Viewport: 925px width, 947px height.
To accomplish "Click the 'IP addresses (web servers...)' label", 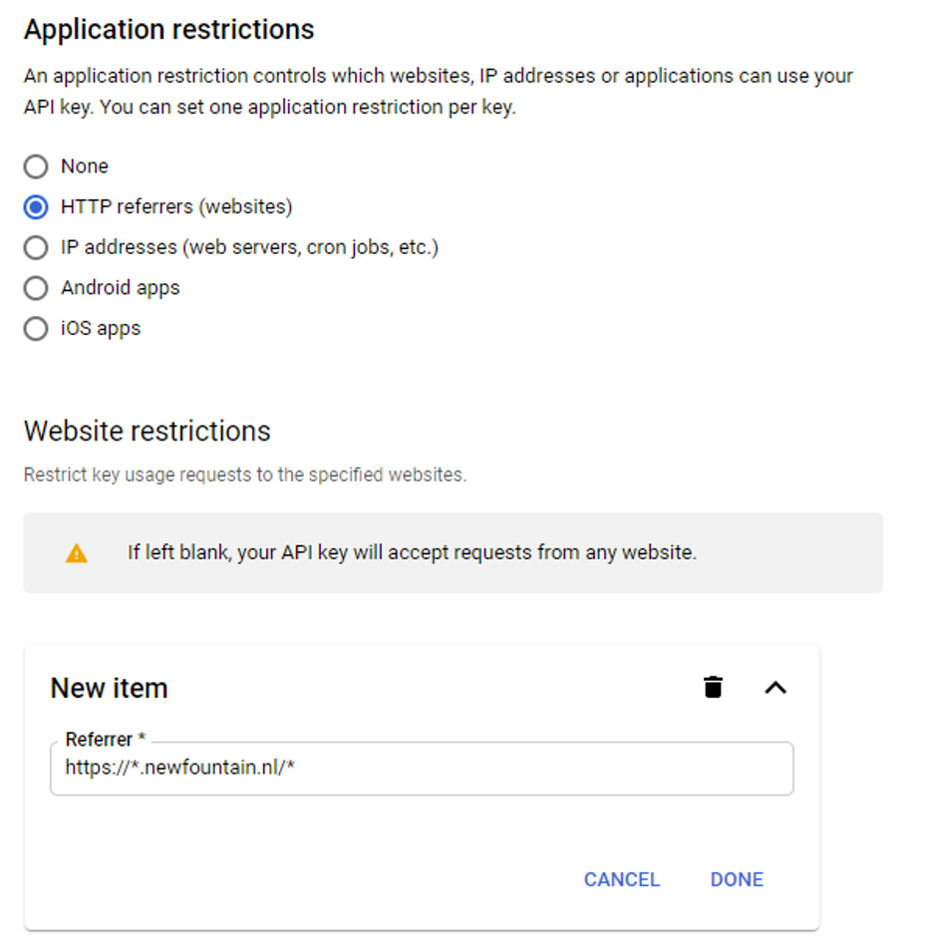I will tap(249, 247).
